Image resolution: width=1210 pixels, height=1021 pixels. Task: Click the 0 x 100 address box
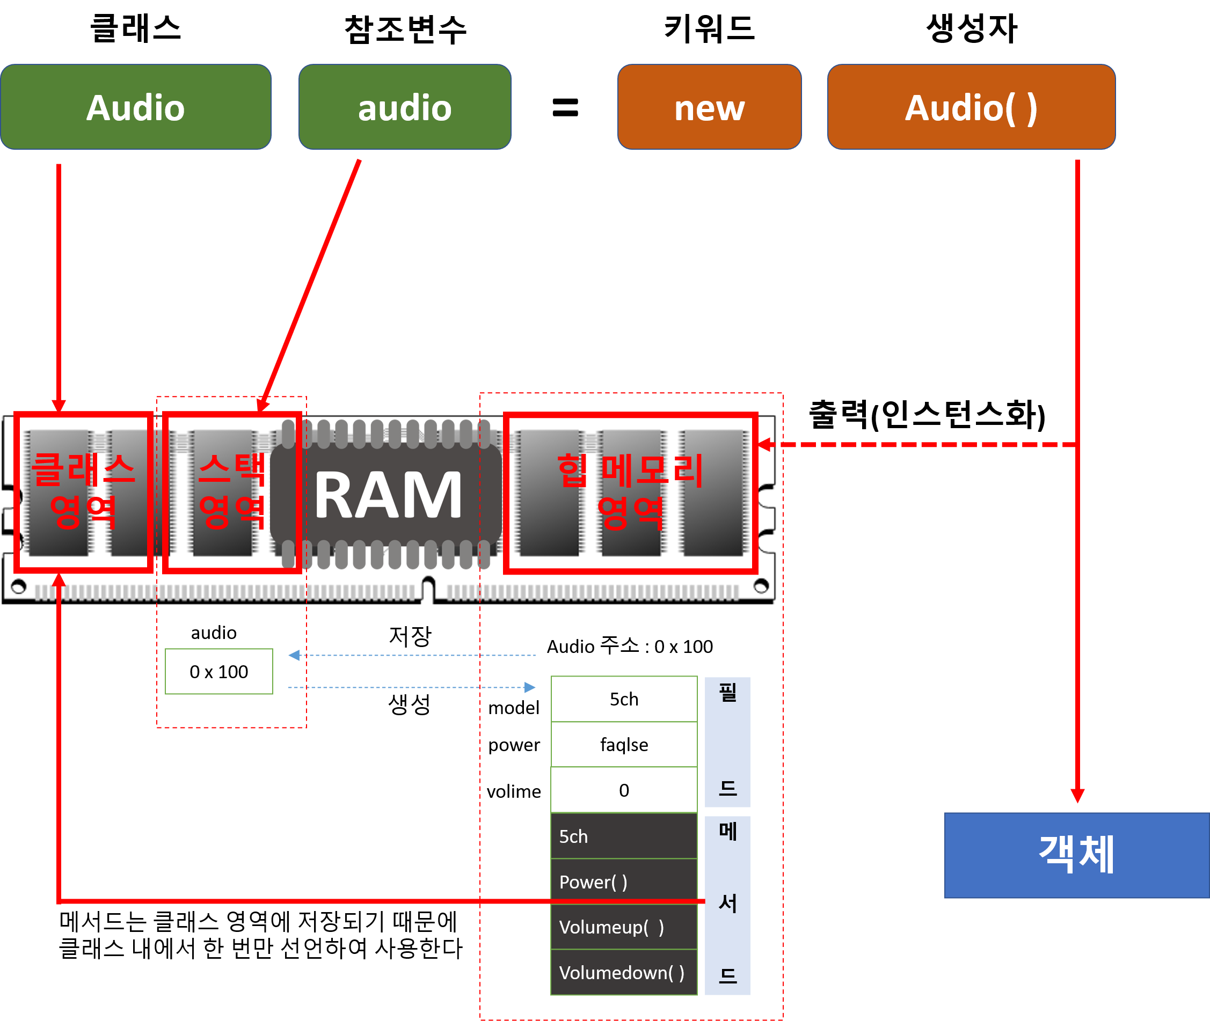(218, 671)
